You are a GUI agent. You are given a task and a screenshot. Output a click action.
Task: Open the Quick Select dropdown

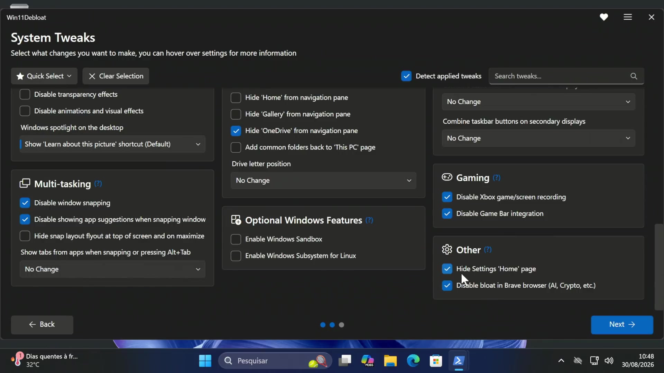44,76
